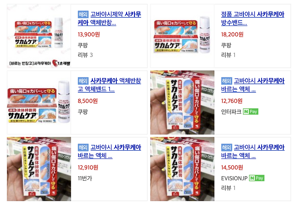Click the 해외 badge on the 14,500원 listing
Screen dimensions: 296x205
[x=227, y=147]
